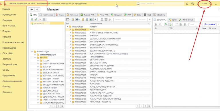This screenshot has width=220, height=111.
Task: Switch to the Измененные tab
Action: [x=186, y=20]
